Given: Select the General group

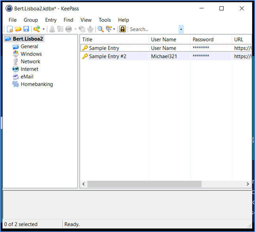Looking at the screenshot, I should tap(30, 47).
